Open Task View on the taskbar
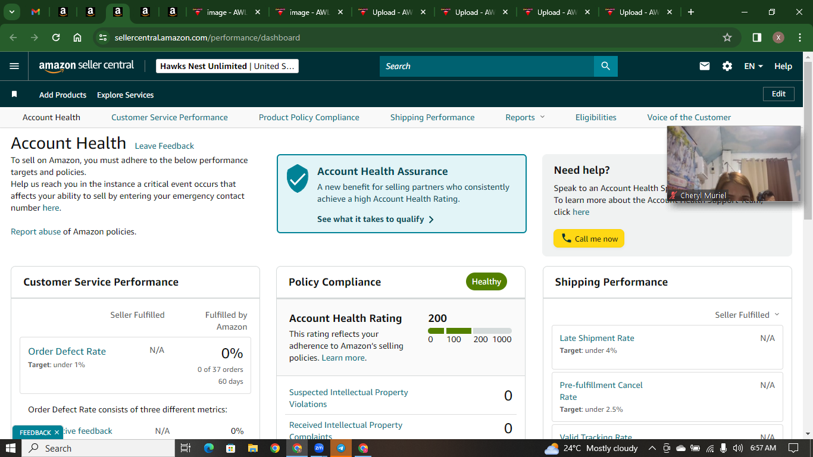This screenshot has width=813, height=457. 186,448
